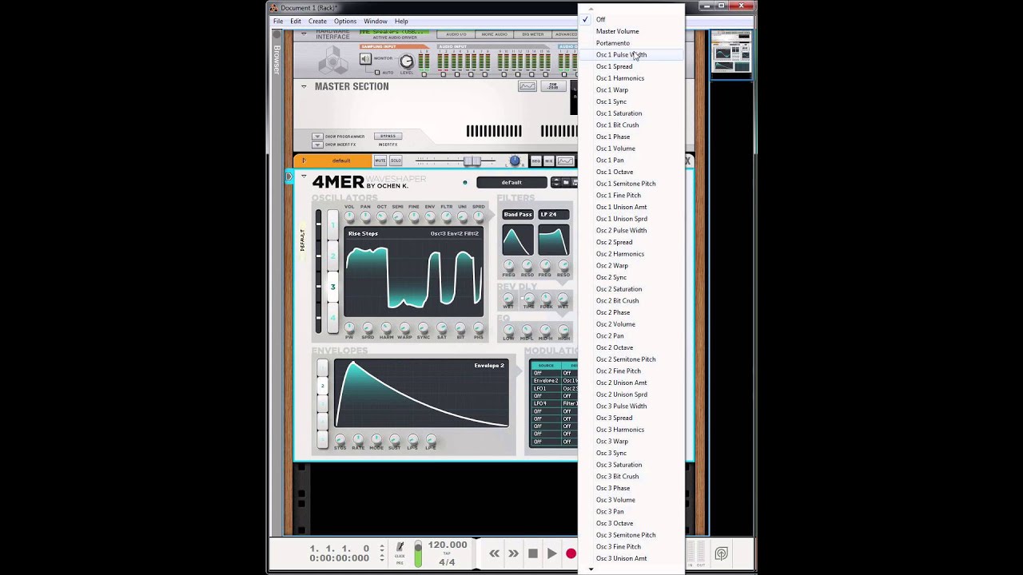Click the SEQ button on mix channel
1023x575 pixels.
click(535, 161)
